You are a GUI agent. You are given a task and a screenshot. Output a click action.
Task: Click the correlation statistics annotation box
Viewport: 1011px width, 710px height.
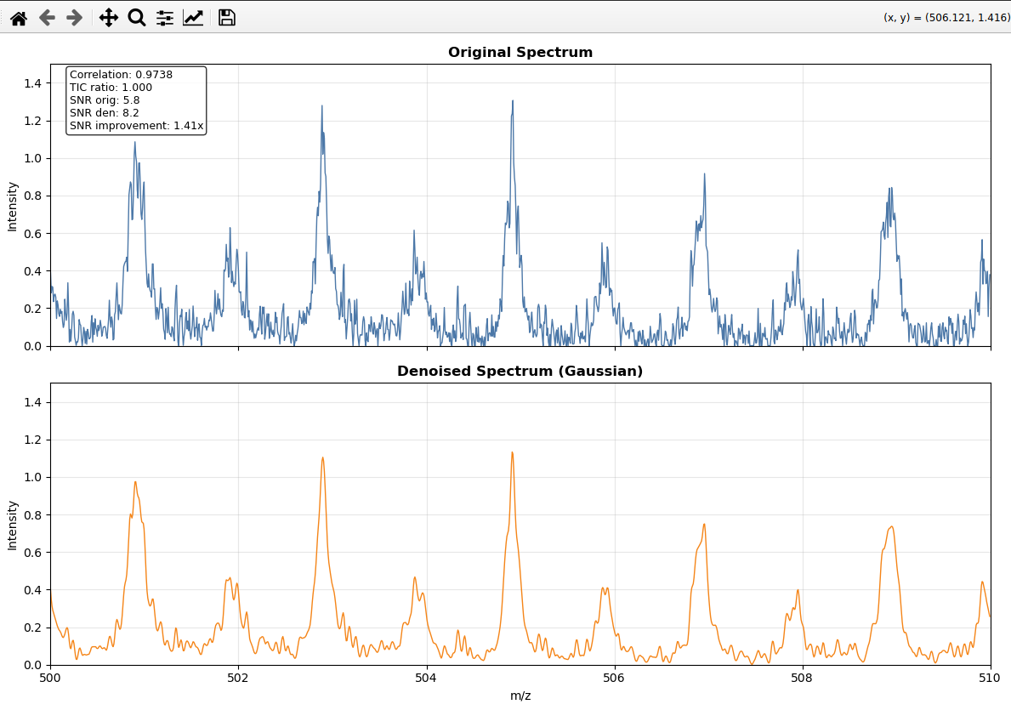[136, 100]
